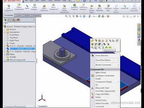The width and height of the screenshot is (144, 108).
Task: Choose Form New Subassembly
Action: [105, 91]
